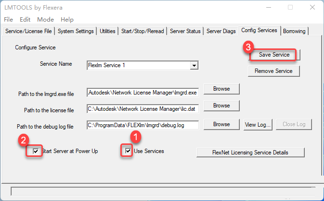Switch to the Borrowing tab
Viewport: 324px width, 201px height.
point(294,31)
